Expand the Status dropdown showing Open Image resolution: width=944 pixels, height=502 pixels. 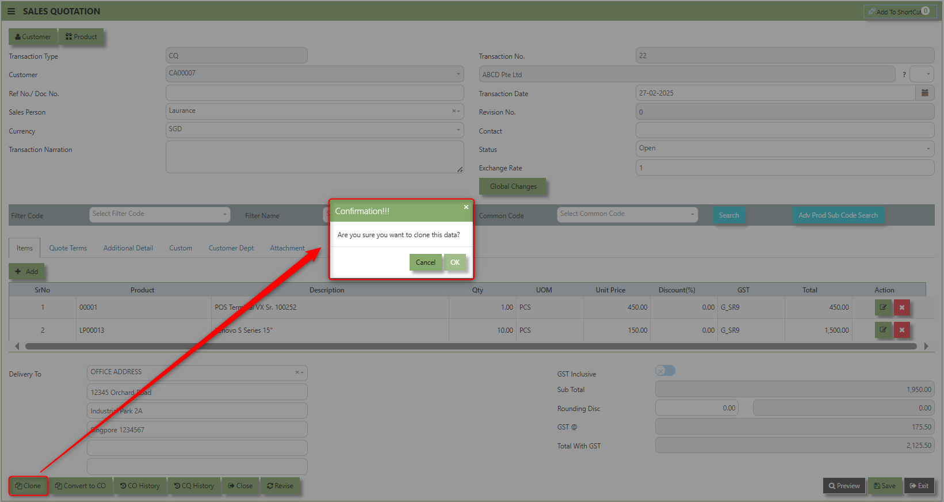pyautogui.click(x=784, y=149)
